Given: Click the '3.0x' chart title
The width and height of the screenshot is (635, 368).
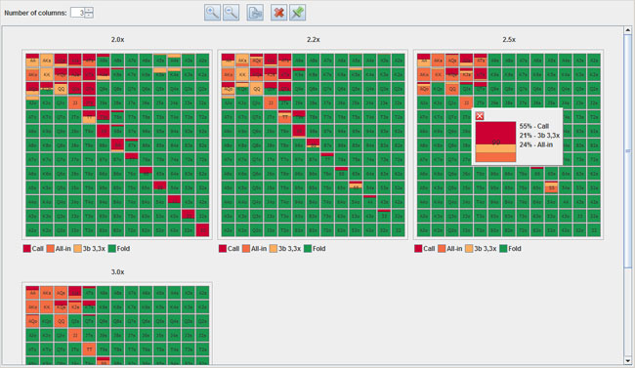Looking at the screenshot, I should pyautogui.click(x=117, y=272).
